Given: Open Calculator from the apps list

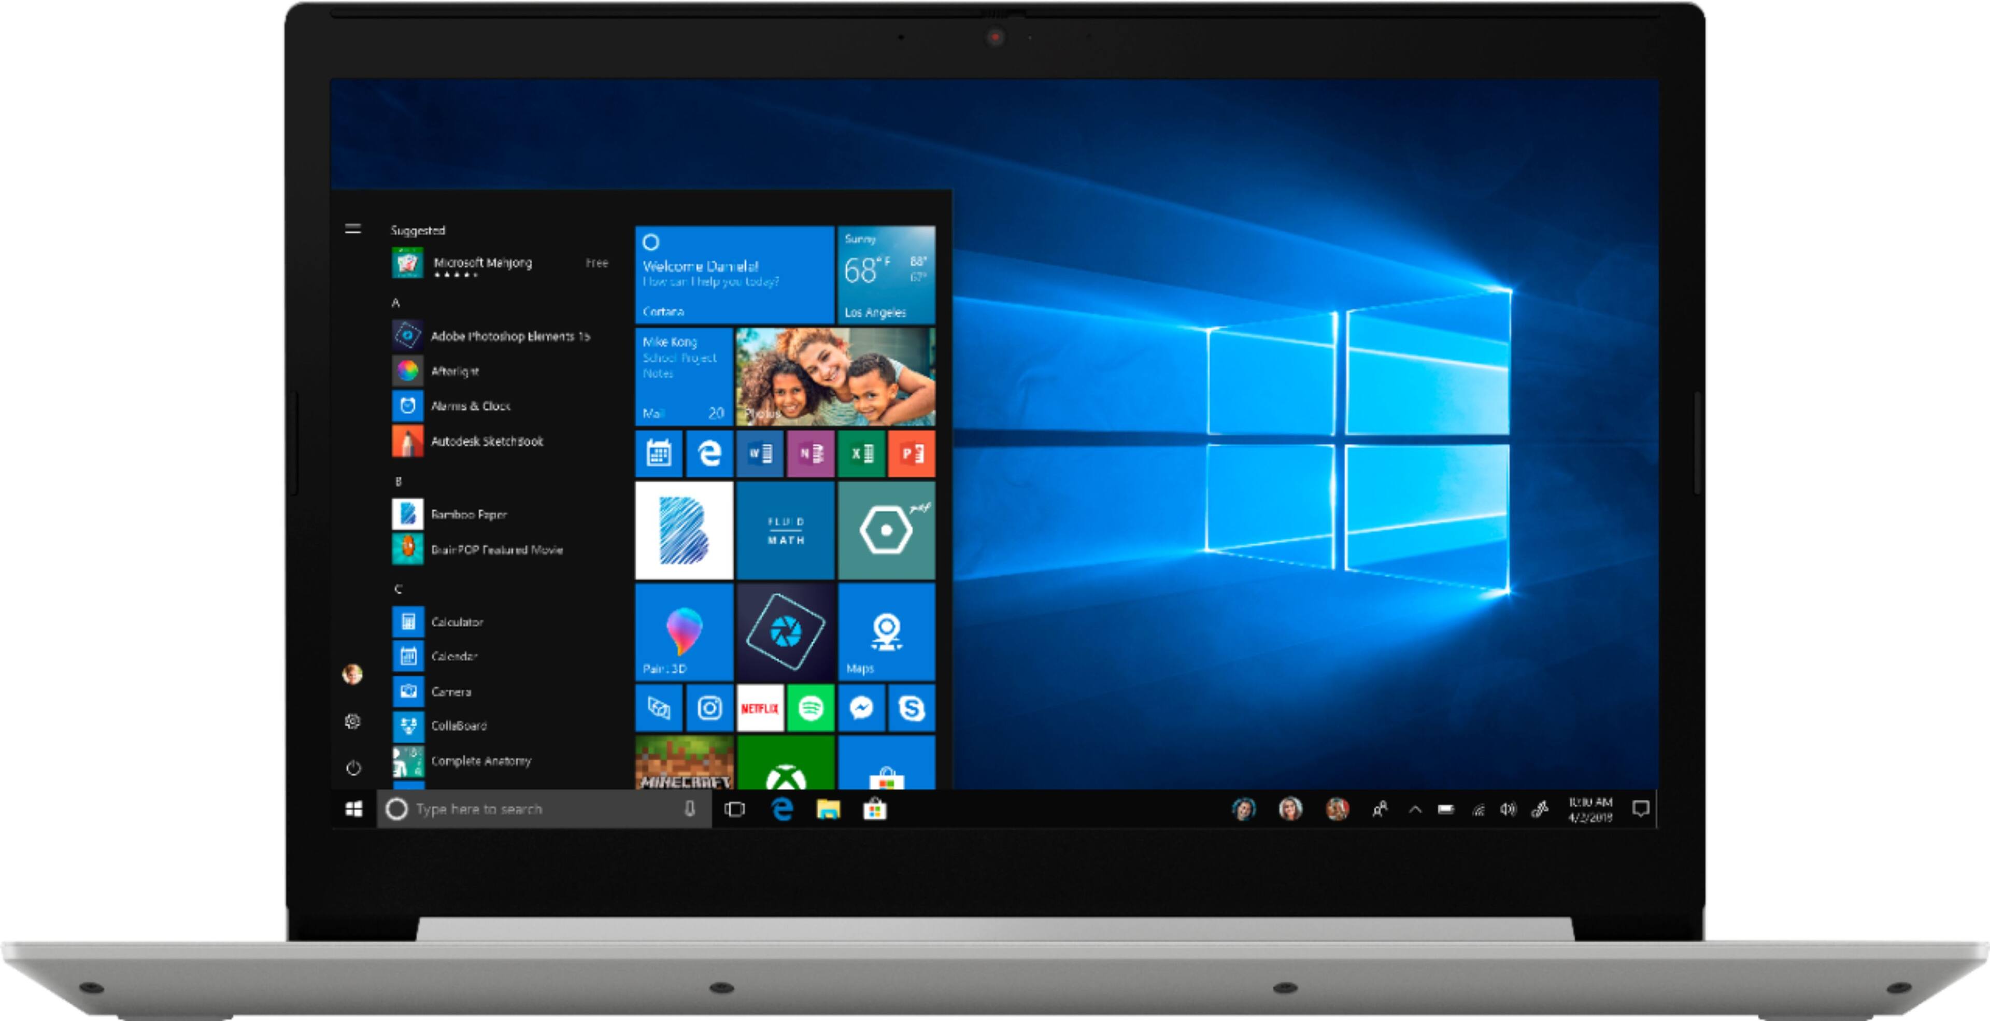Looking at the screenshot, I should 456,622.
